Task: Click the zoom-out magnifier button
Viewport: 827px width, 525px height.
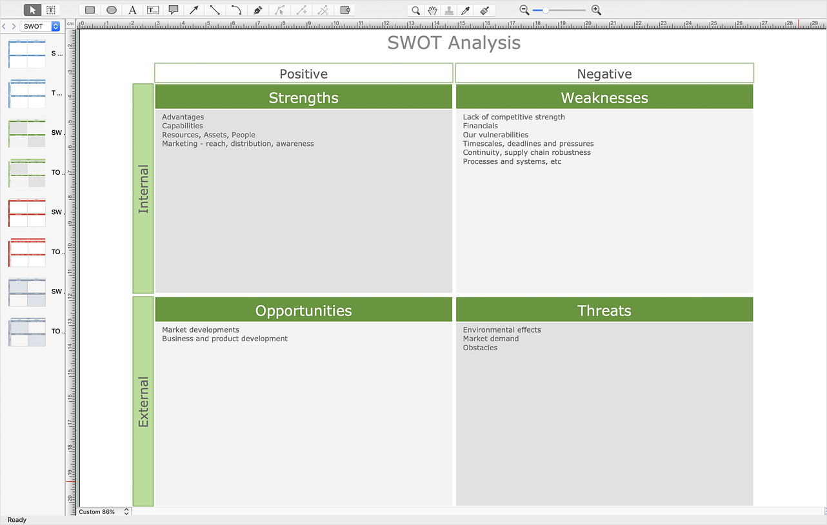Action: point(524,10)
